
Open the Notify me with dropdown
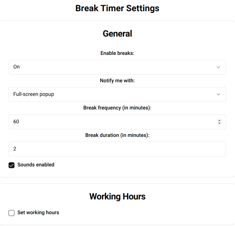point(117,94)
